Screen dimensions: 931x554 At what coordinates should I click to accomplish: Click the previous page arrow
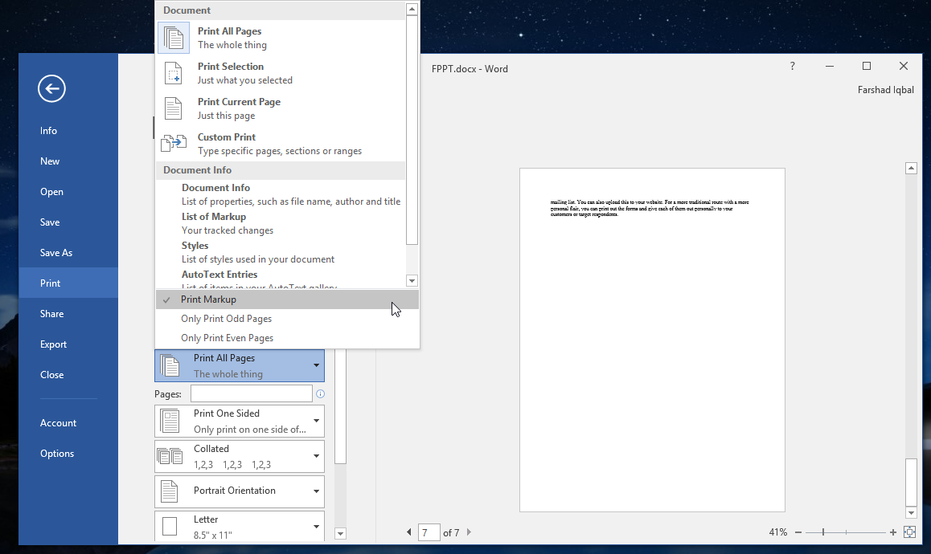click(409, 532)
